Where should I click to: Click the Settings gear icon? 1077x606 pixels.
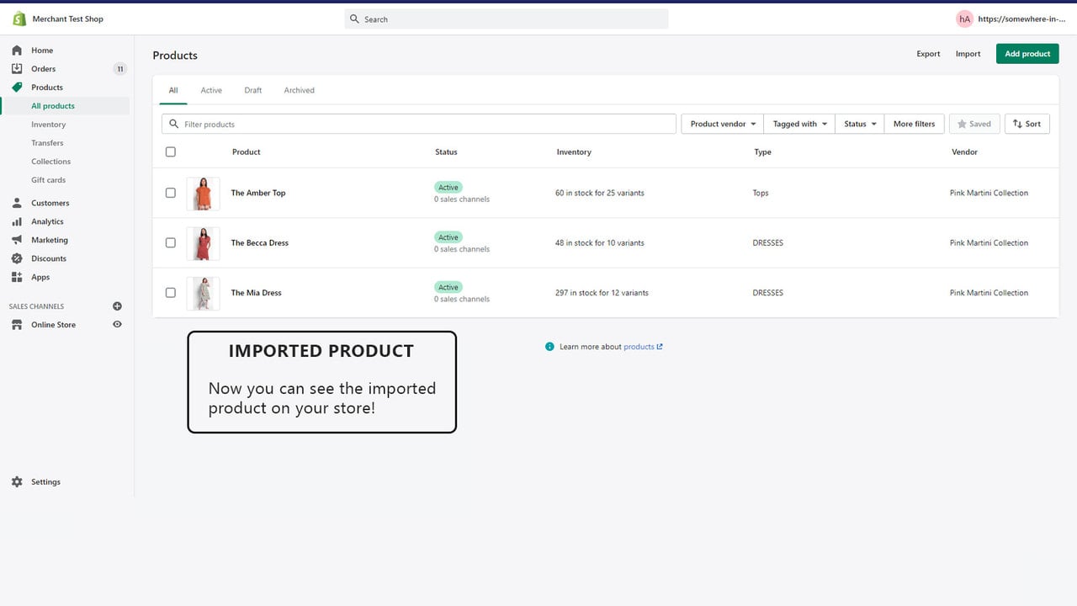tap(17, 482)
